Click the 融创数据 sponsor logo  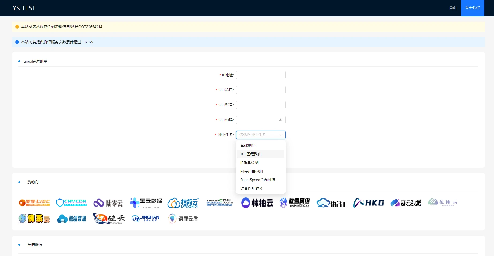pos(71,219)
